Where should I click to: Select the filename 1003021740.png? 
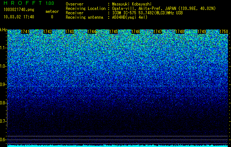pos(19,10)
